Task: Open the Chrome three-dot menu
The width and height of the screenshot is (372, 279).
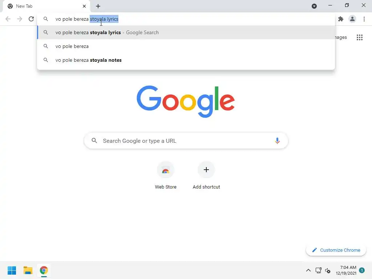Action: (x=364, y=19)
